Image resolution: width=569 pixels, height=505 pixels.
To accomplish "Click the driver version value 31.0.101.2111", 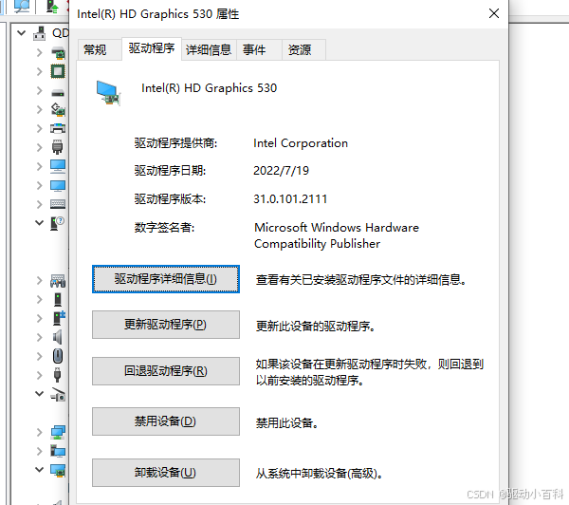I will pos(290,199).
